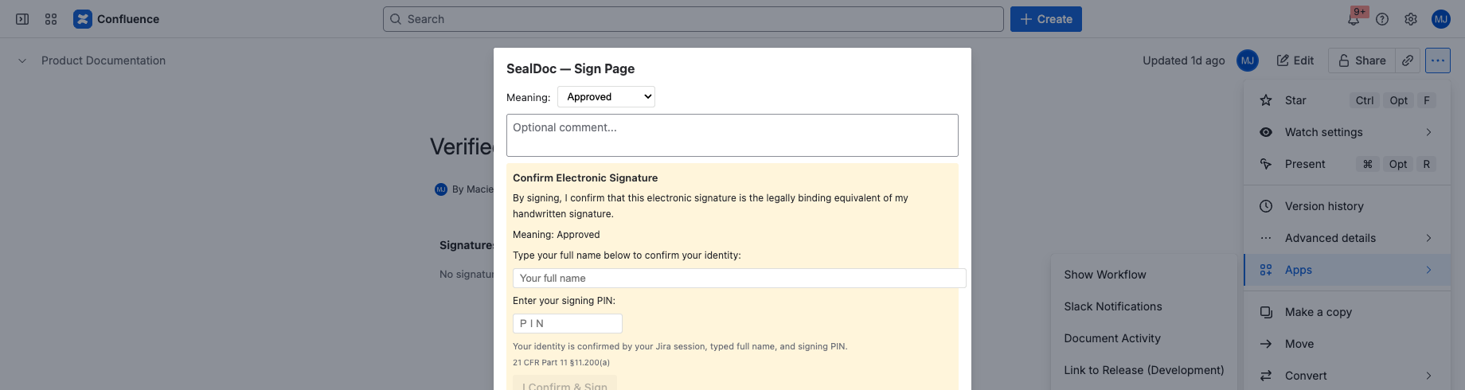This screenshot has width=1465, height=390.
Task: Choose Link to Release (Development)
Action: [1143, 370]
